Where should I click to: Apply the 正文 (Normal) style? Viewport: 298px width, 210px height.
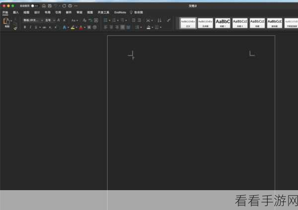pos(188,23)
